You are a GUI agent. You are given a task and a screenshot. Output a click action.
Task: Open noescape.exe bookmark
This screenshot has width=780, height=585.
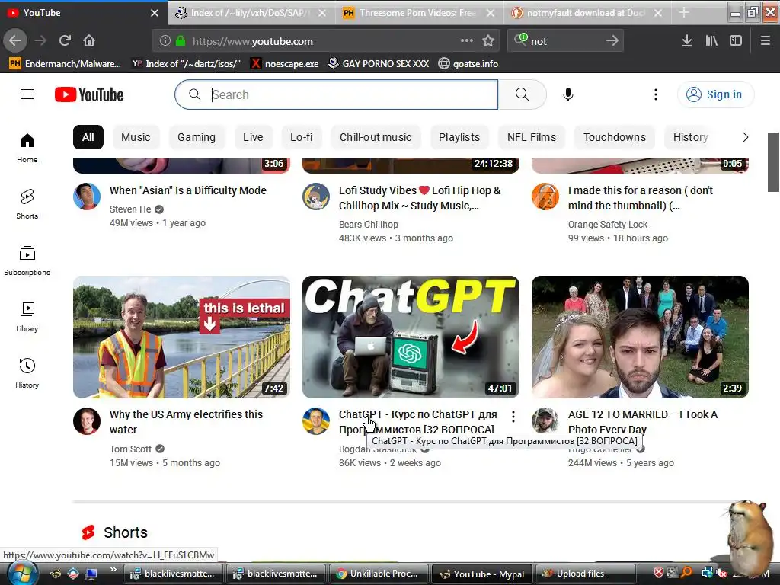point(285,64)
